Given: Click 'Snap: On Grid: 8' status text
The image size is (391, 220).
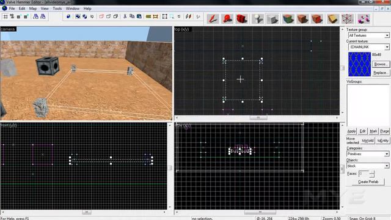Looking at the screenshot, I should point(362,218).
